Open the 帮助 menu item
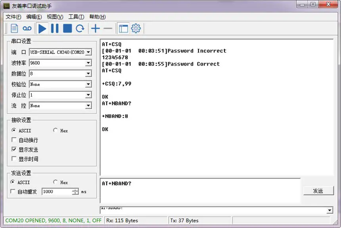Screen dimensions: 341x228 coord(96,17)
